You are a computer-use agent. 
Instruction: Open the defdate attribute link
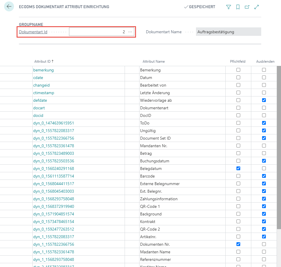[40, 100]
